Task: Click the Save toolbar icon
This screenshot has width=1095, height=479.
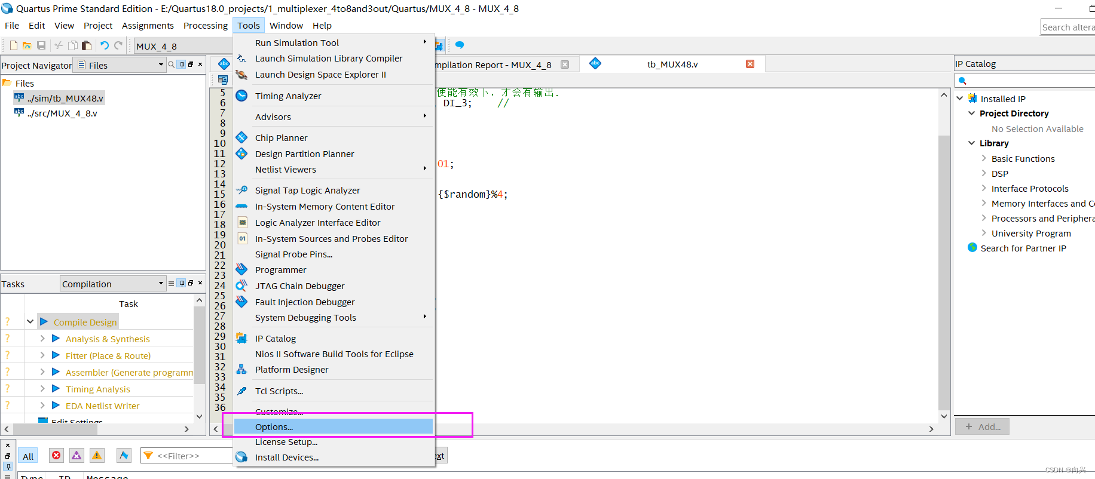Action: (x=41, y=45)
